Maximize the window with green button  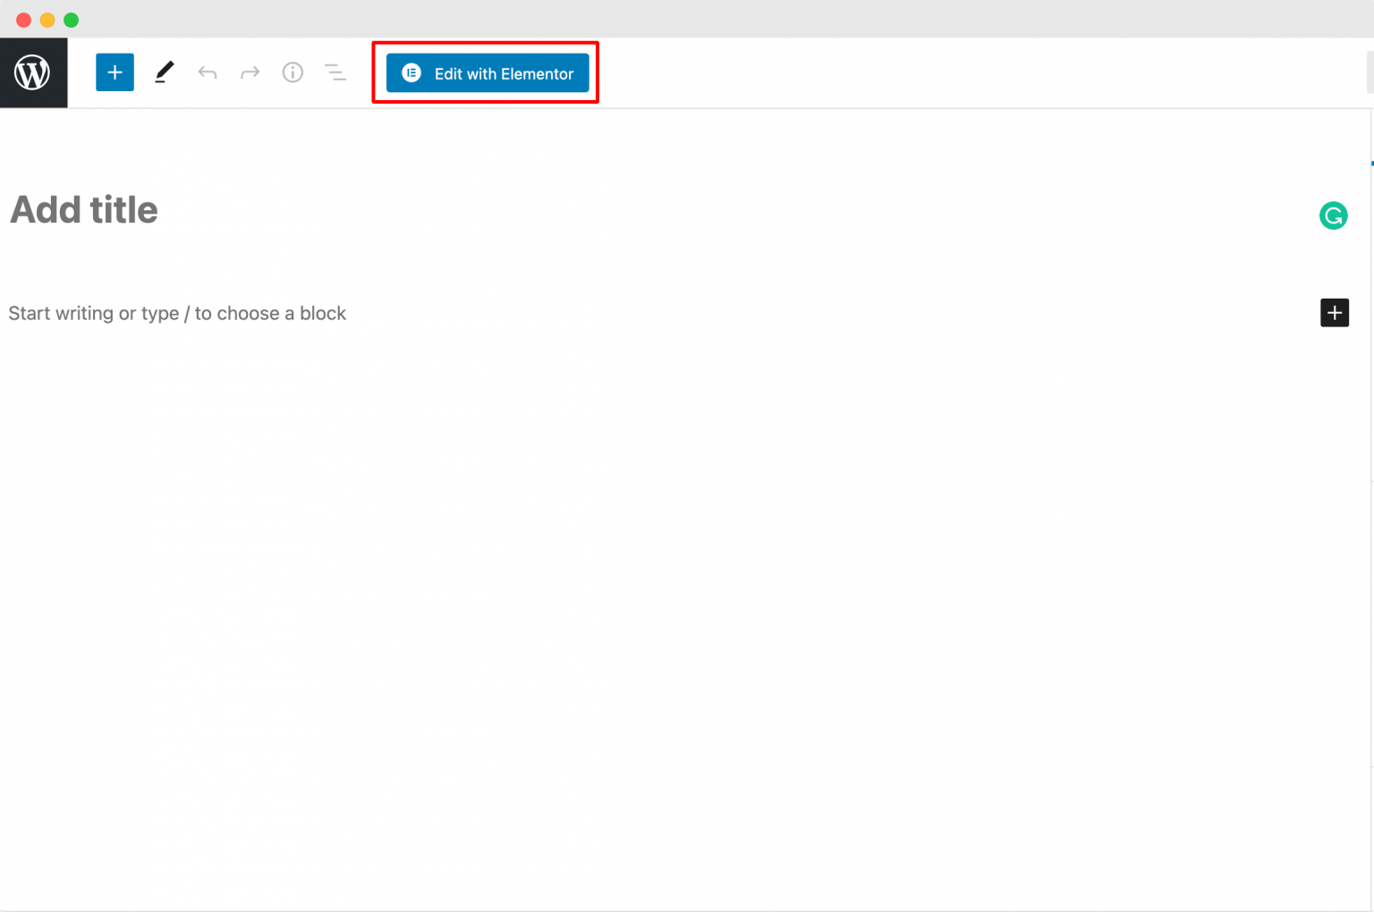(x=72, y=20)
